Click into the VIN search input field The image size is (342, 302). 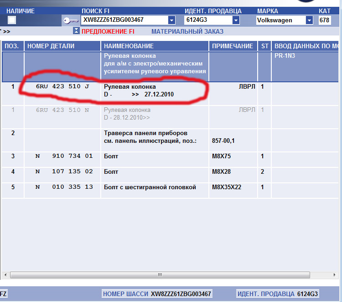[x=124, y=20]
